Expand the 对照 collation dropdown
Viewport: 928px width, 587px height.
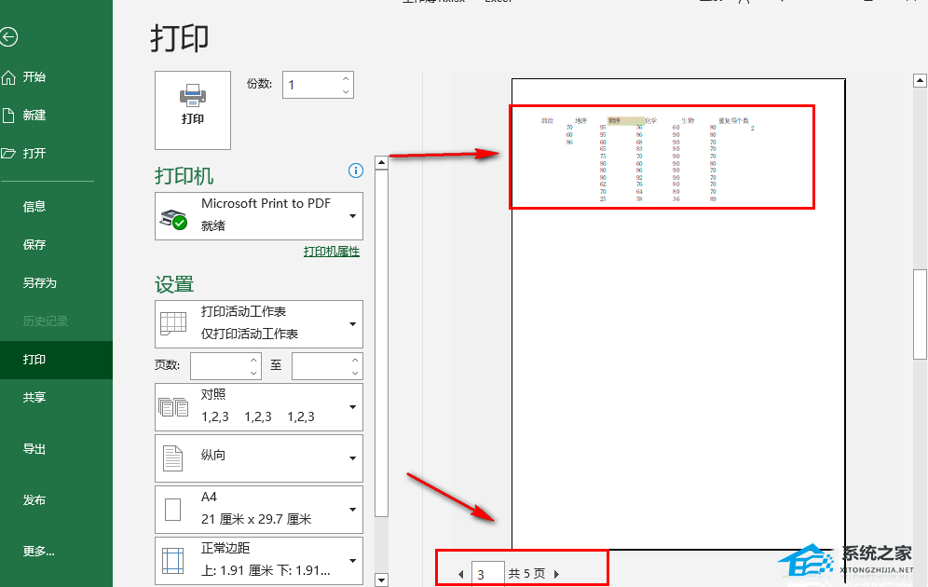click(x=259, y=407)
